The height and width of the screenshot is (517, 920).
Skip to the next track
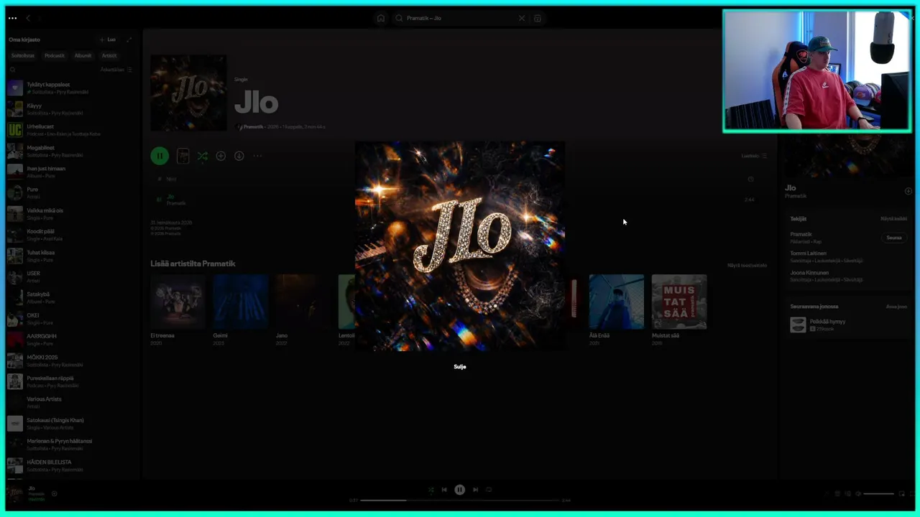(475, 490)
